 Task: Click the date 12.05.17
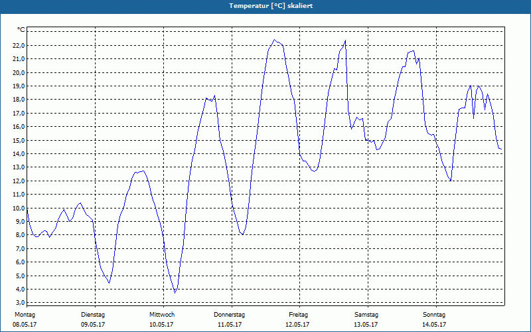tap(297, 325)
